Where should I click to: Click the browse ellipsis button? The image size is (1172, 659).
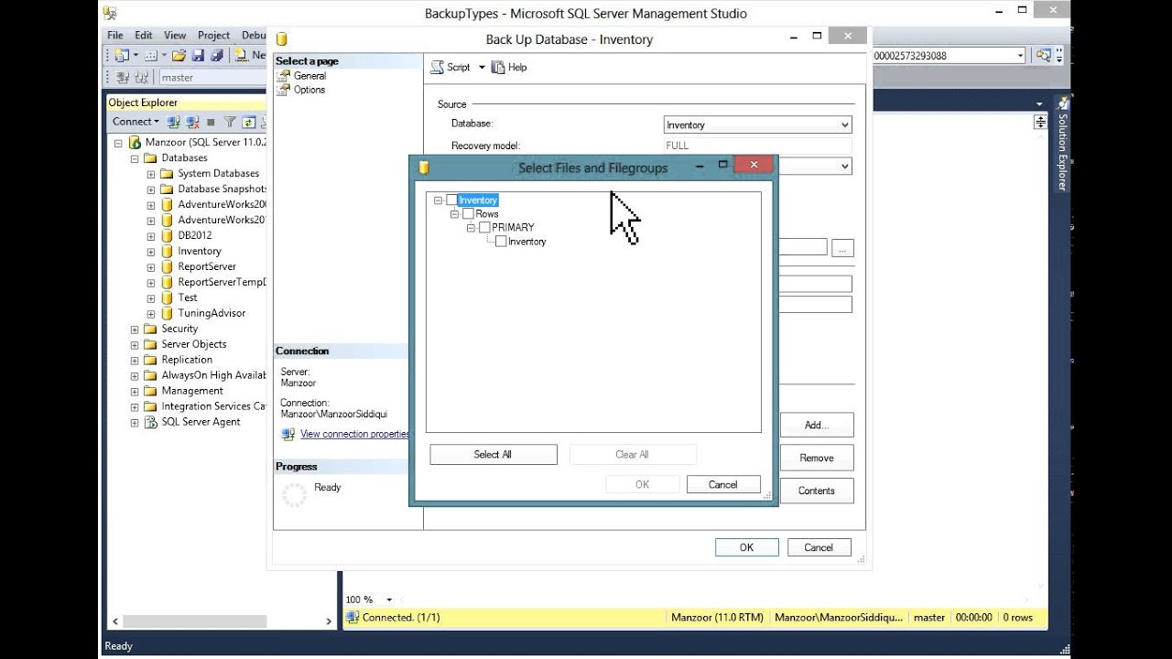pos(843,247)
